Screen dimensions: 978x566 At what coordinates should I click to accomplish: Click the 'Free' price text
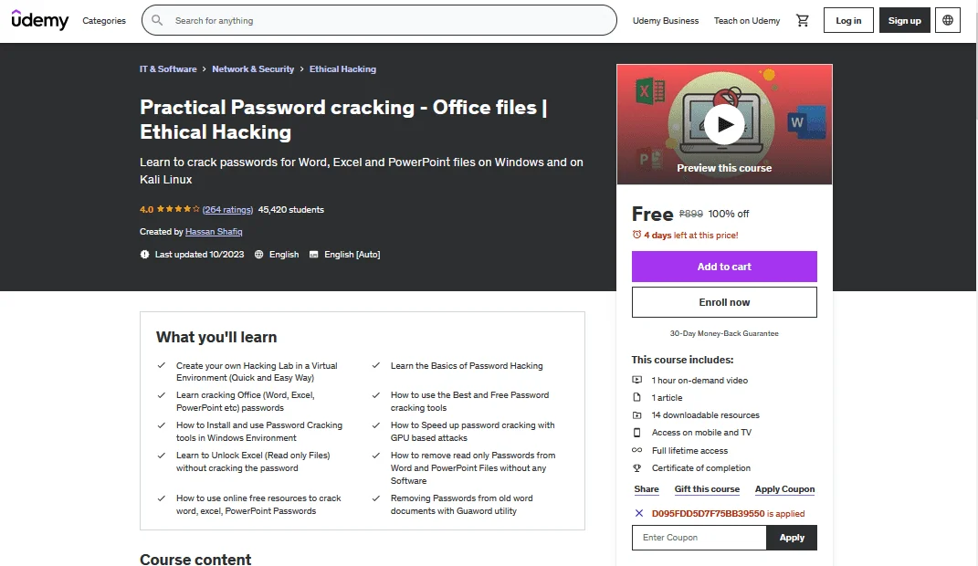[x=652, y=215]
